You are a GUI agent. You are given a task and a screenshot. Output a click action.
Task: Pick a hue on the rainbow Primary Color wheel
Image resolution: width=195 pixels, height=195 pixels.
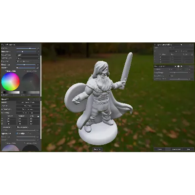coord(11,81)
